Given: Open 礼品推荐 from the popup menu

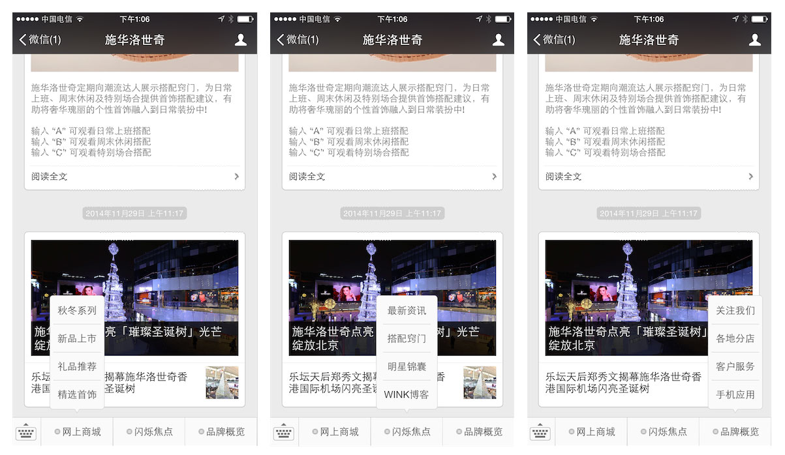Looking at the screenshot, I should pyautogui.click(x=77, y=366).
